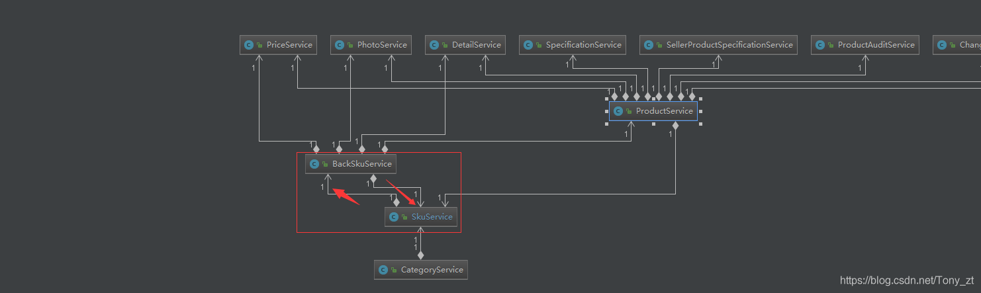Select the BackSkuService diagram node
981x293 pixels.
click(351, 164)
